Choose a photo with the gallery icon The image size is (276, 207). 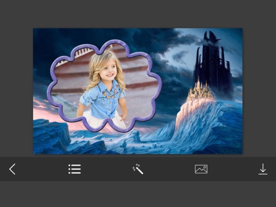pyautogui.click(x=201, y=169)
